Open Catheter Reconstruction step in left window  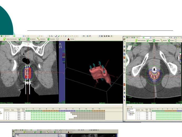pos(10,39)
